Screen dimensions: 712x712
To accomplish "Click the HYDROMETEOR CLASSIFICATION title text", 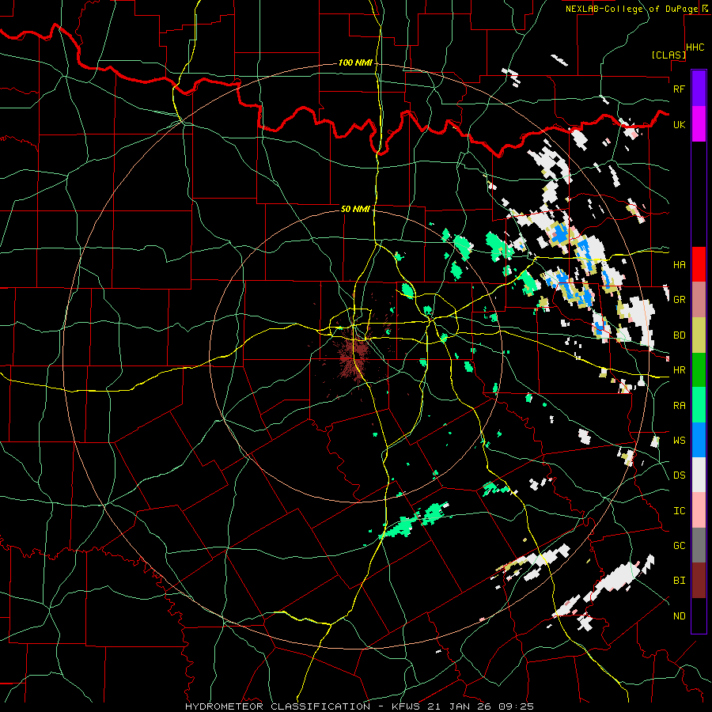I will (278, 706).
